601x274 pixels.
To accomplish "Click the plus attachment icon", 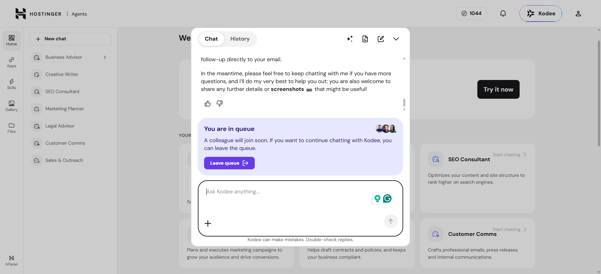I will pos(208,223).
